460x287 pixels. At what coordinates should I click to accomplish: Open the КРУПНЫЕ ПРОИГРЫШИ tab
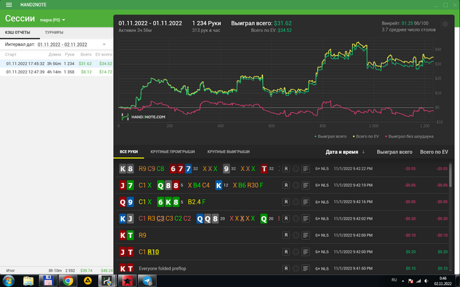pyautogui.click(x=172, y=151)
